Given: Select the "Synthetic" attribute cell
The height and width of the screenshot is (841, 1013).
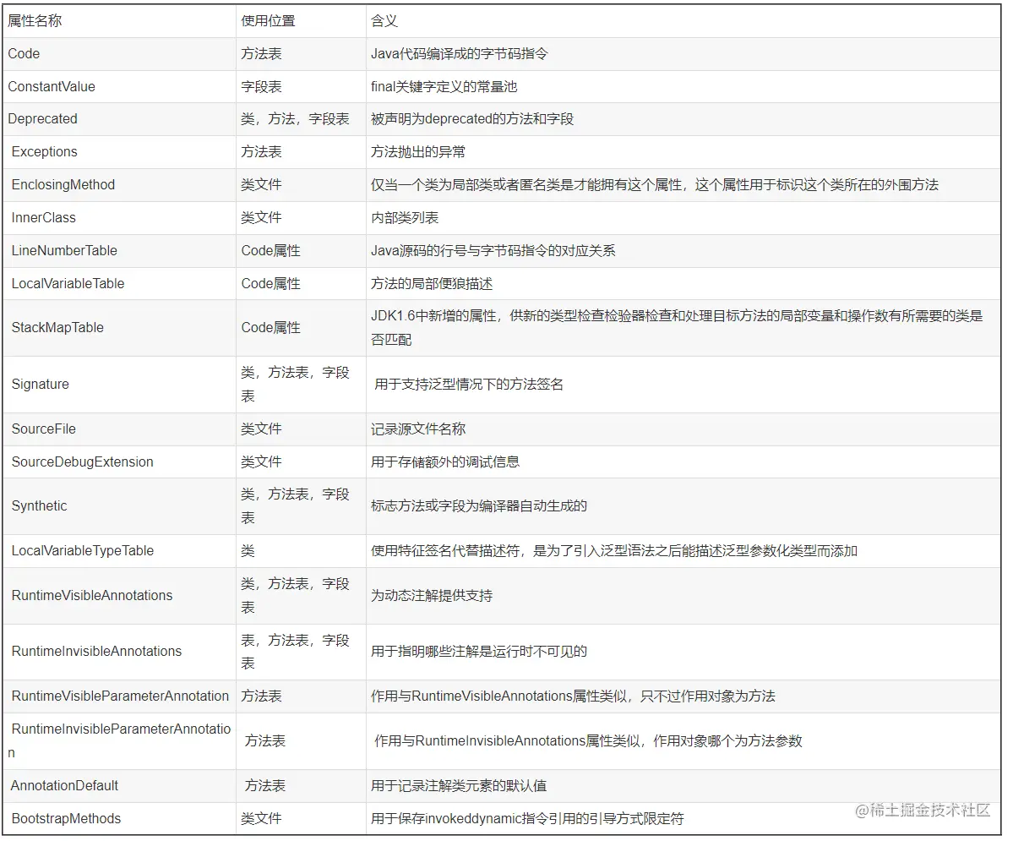Looking at the screenshot, I should tap(119, 506).
